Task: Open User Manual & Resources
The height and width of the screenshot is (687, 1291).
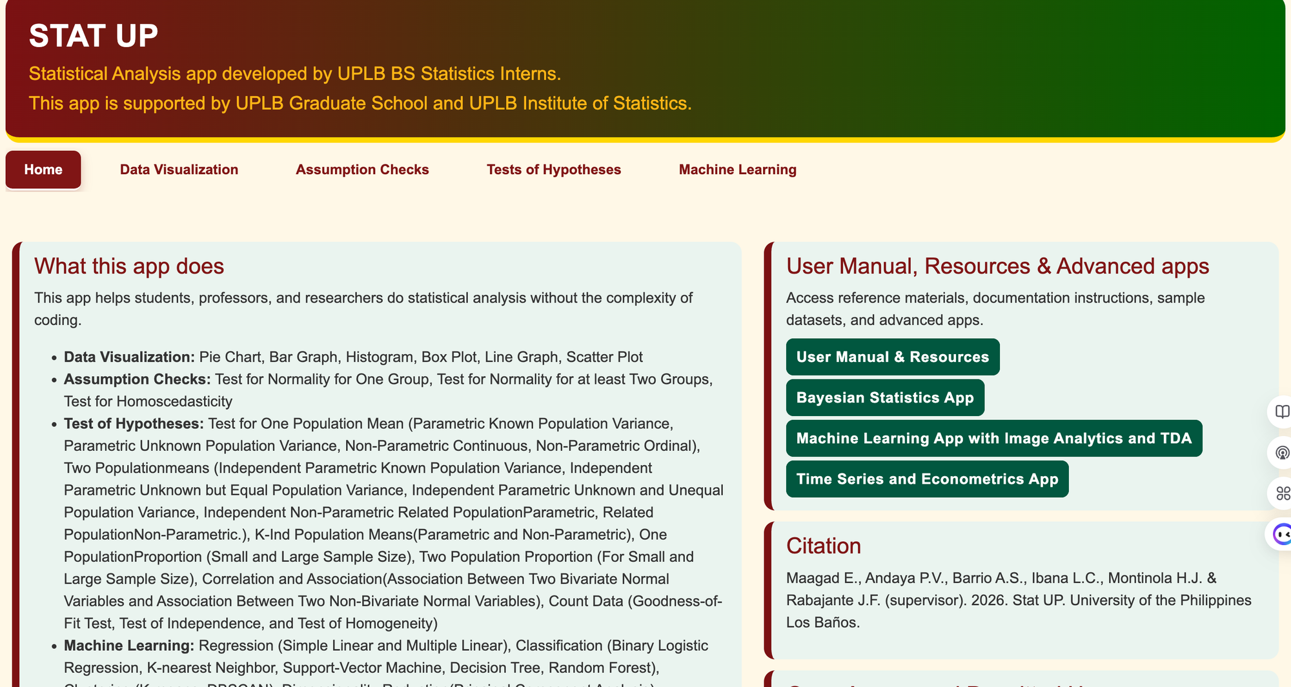Action: coord(893,357)
